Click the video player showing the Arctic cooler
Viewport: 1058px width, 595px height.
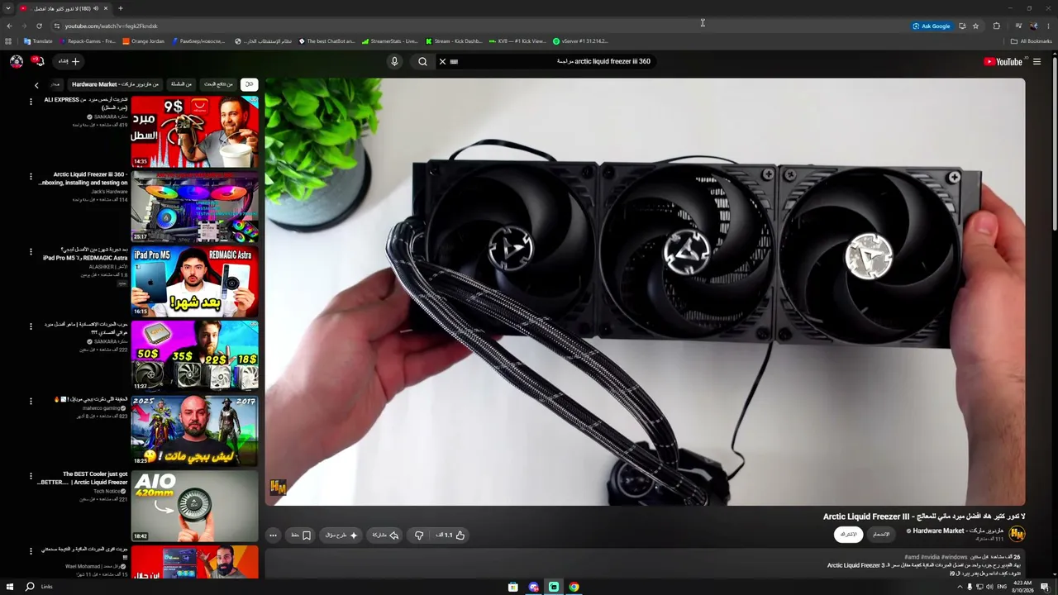[x=645, y=292]
